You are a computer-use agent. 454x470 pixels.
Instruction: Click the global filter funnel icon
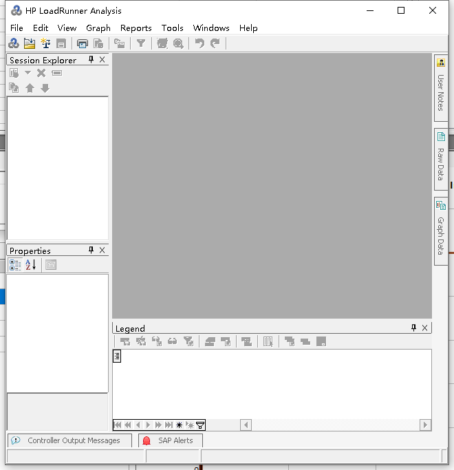(141, 43)
